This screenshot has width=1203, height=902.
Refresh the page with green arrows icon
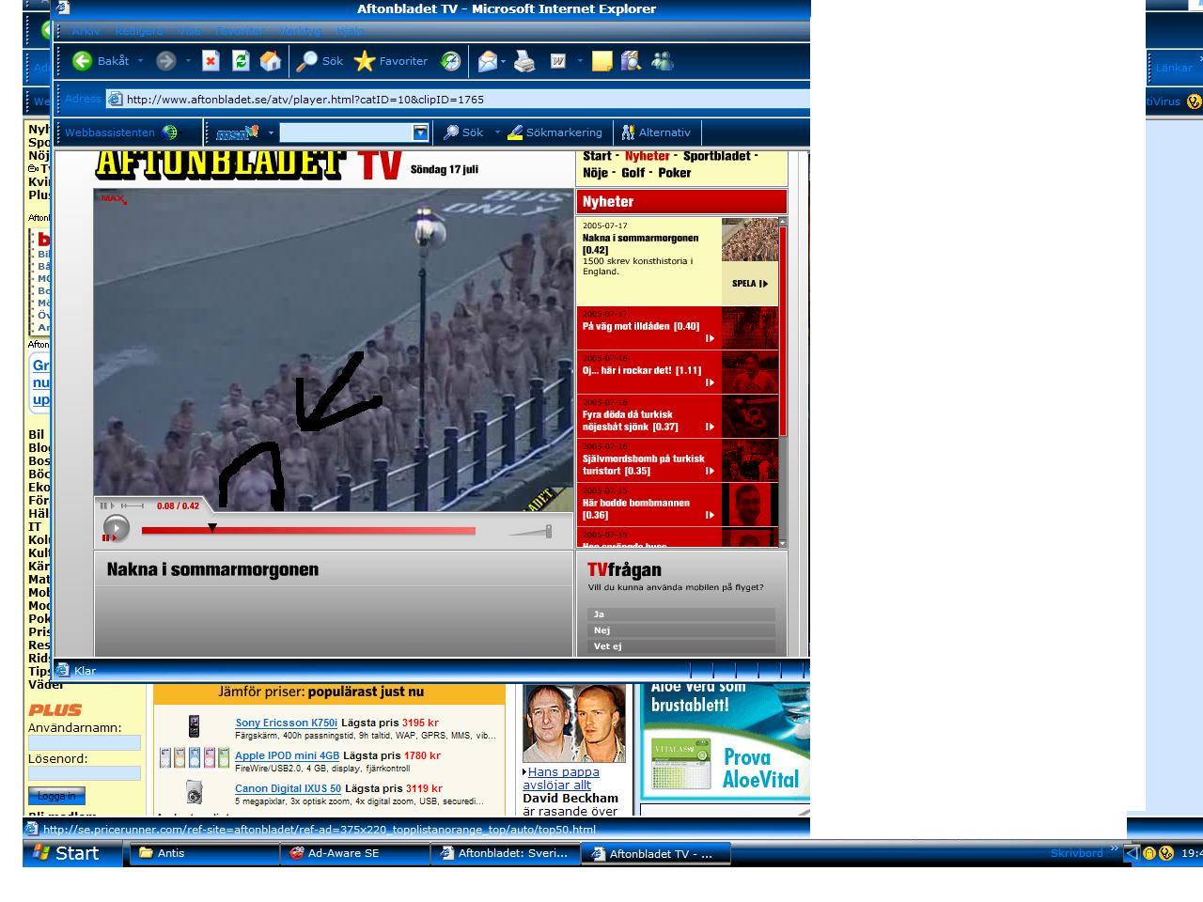tap(241, 61)
